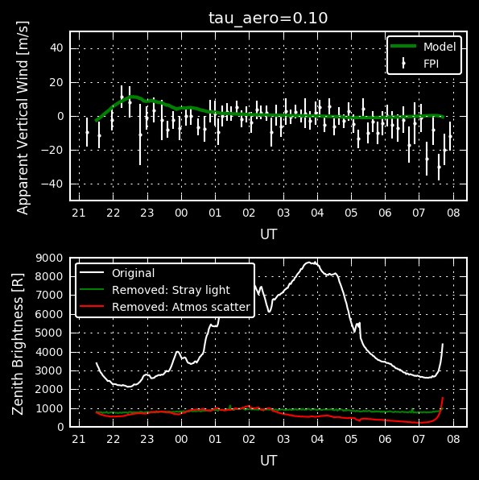Click the Apparent Vertical Wind axis label

click(x=23, y=118)
